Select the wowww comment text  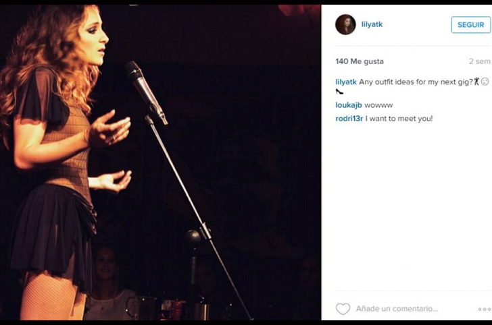click(378, 105)
